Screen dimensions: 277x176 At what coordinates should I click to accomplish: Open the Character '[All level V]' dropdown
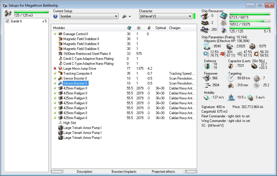(166, 16)
